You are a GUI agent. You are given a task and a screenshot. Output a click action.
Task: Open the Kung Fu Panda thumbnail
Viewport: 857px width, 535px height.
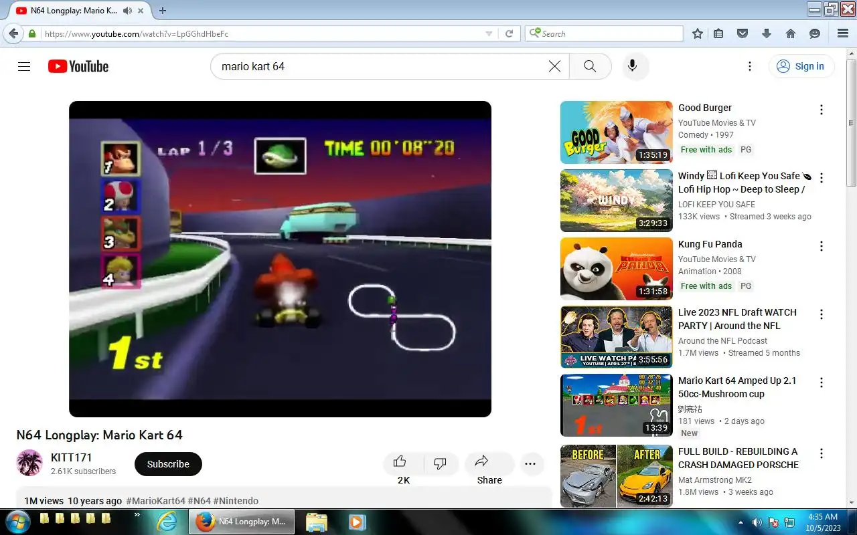(617, 269)
